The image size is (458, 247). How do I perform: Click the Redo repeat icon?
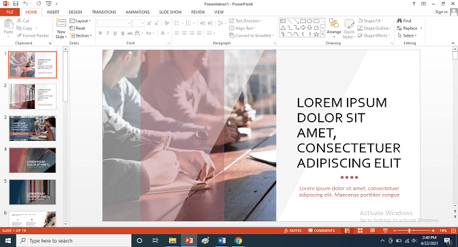point(39,4)
